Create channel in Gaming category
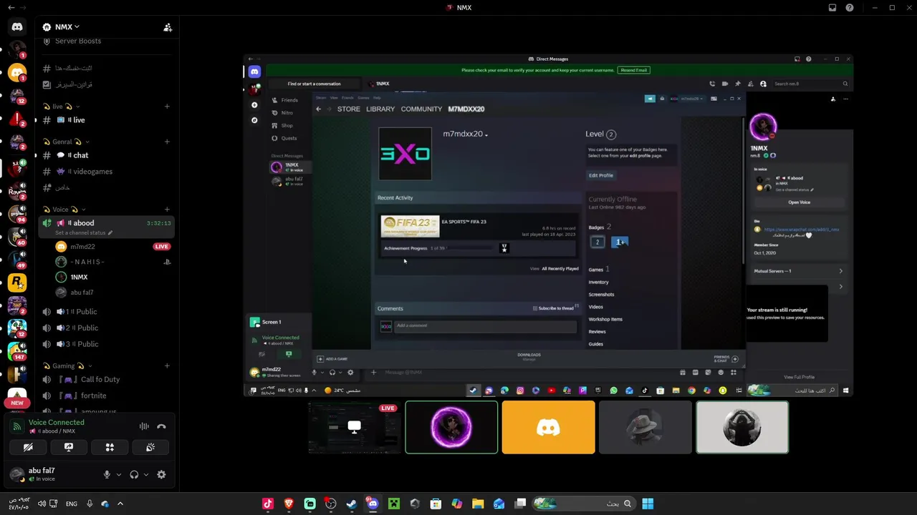 point(167,366)
